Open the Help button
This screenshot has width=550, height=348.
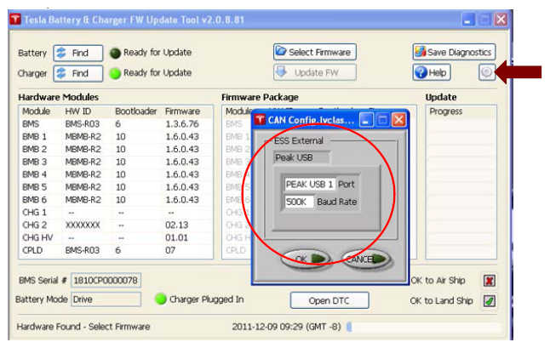(432, 72)
